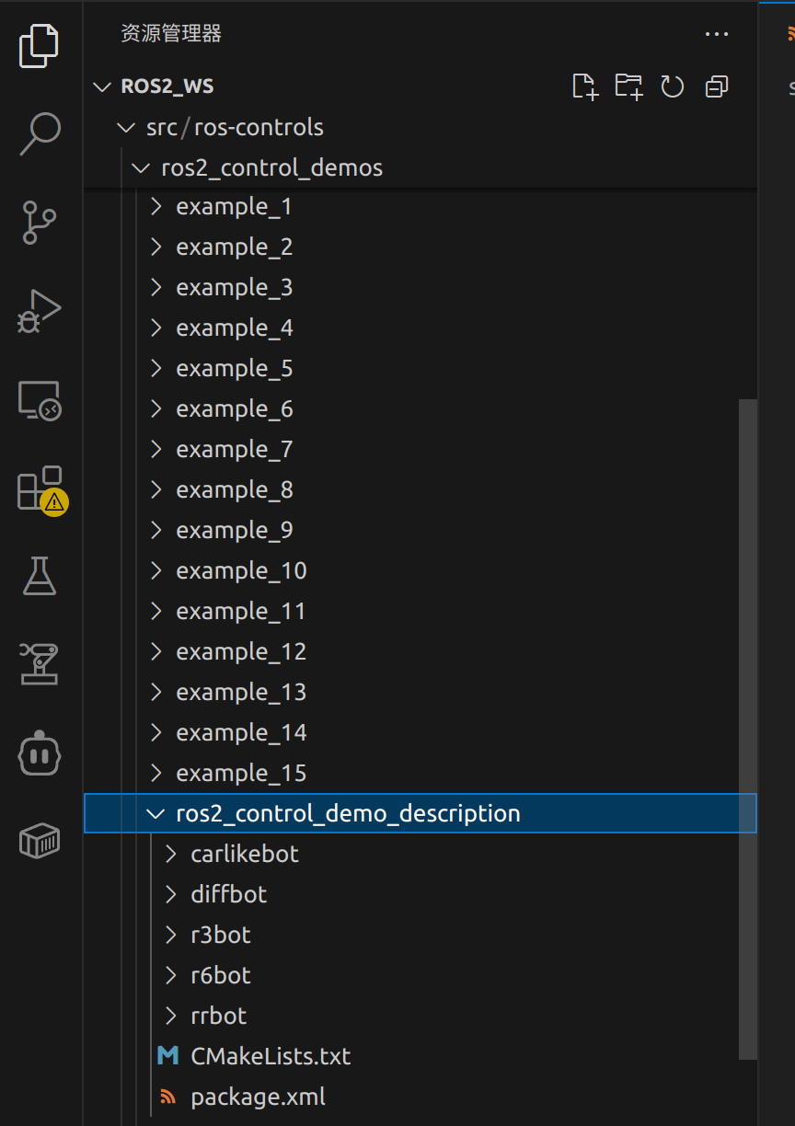This screenshot has width=795, height=1126.
Task: Open the Remote Explorer view
Action: pos(40,401)
